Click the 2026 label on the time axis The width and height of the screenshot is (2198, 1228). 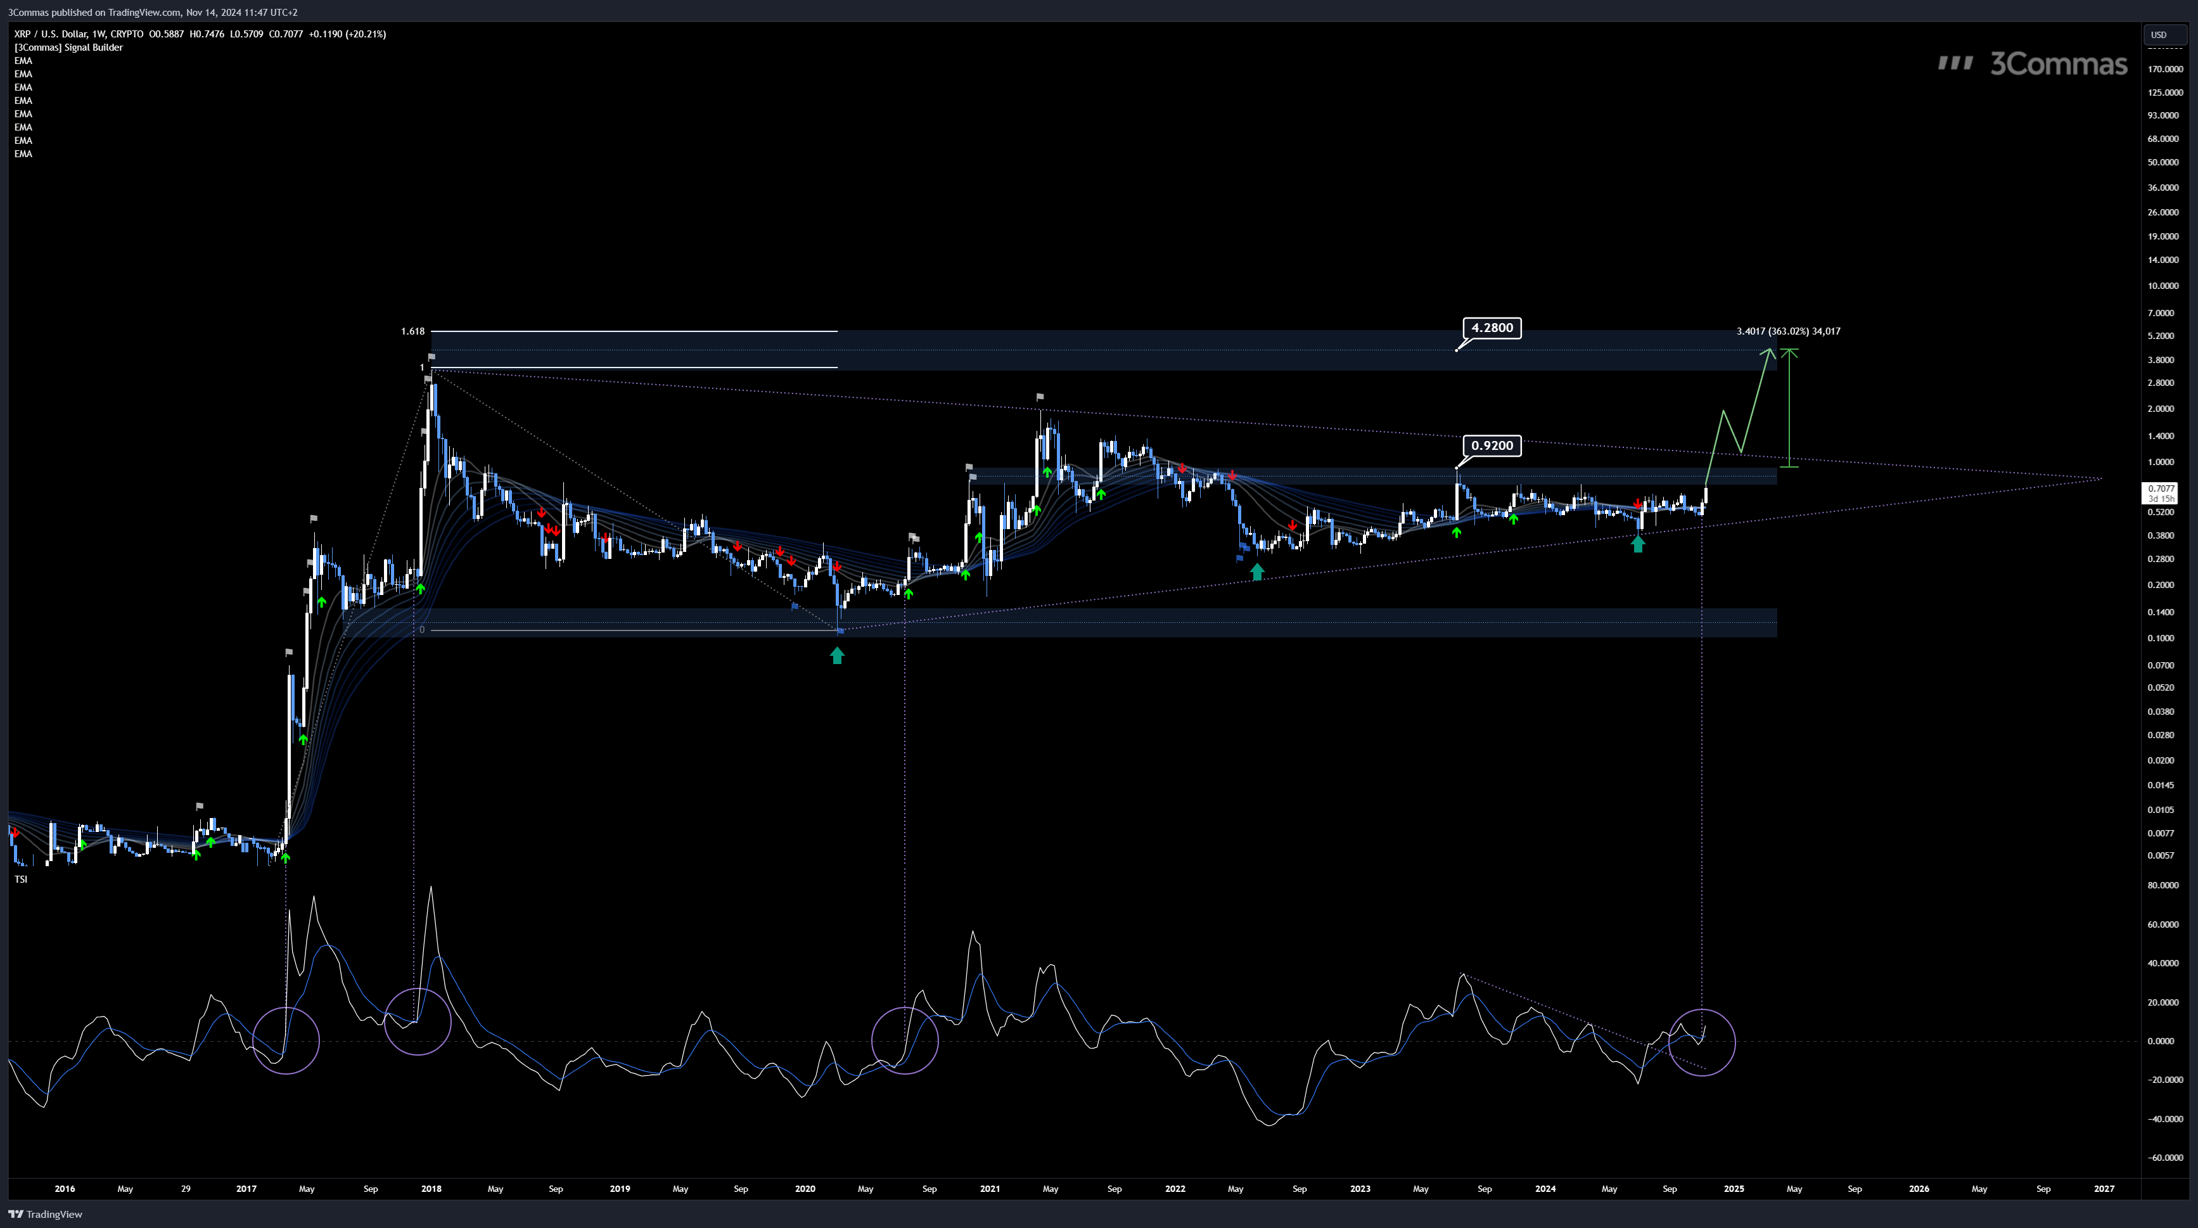[x=1919, y=1189]
